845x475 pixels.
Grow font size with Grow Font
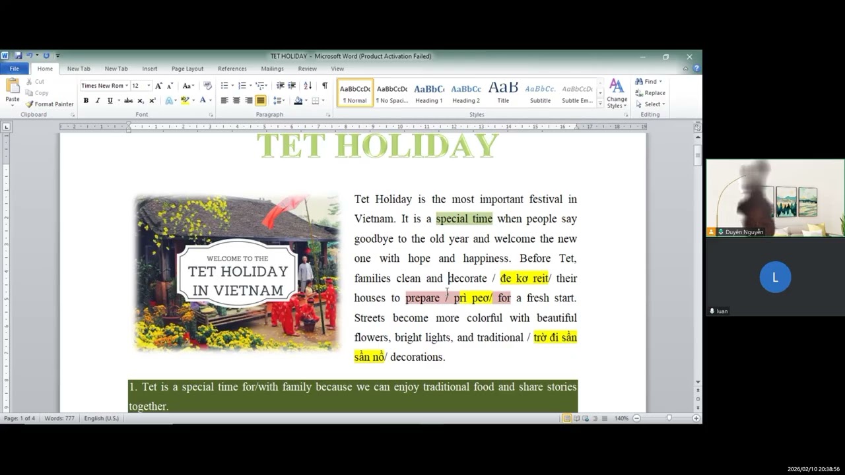coord(158,86)
